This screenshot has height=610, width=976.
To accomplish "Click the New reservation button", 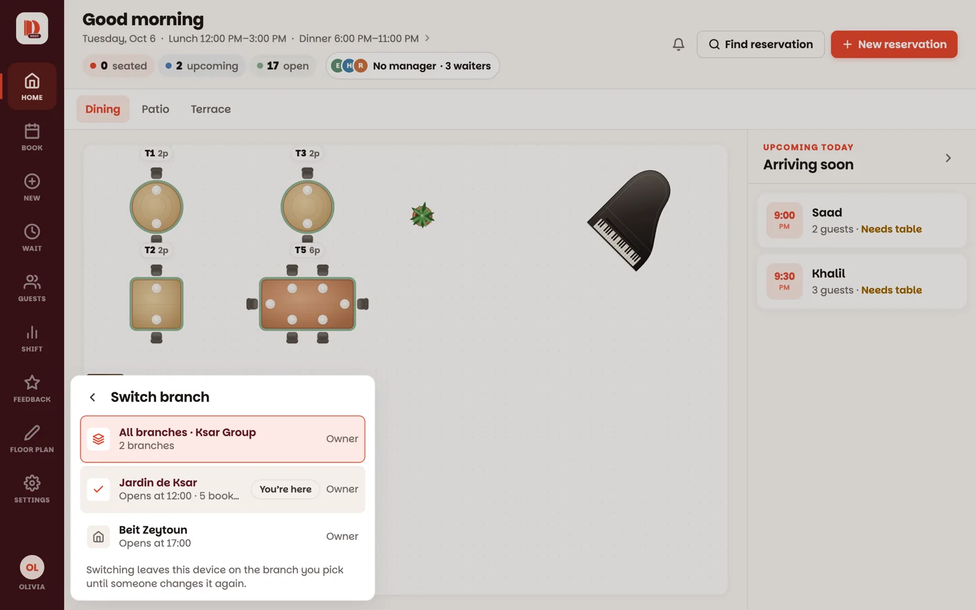I will [x=894, y=45].
